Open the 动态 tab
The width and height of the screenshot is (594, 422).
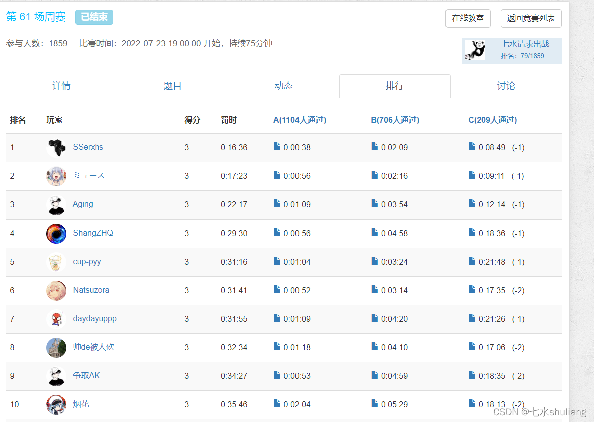[x=283, y=86]
